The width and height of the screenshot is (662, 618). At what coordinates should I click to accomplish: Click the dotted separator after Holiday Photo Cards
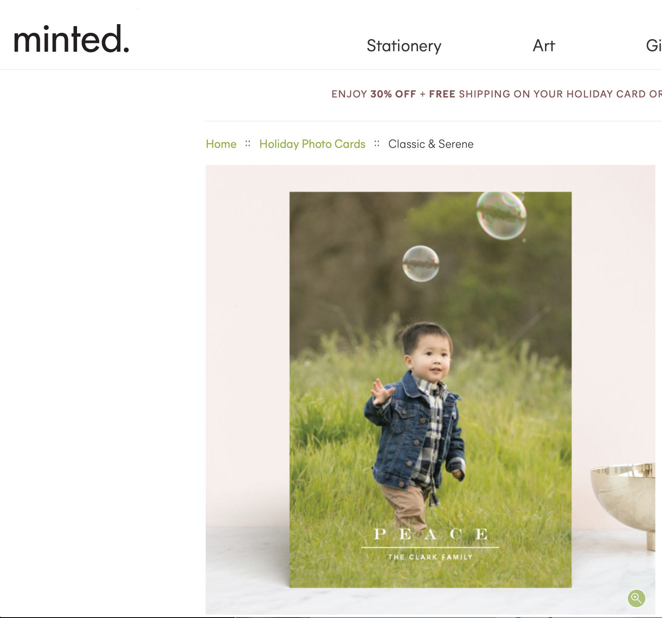pos(377,144)
